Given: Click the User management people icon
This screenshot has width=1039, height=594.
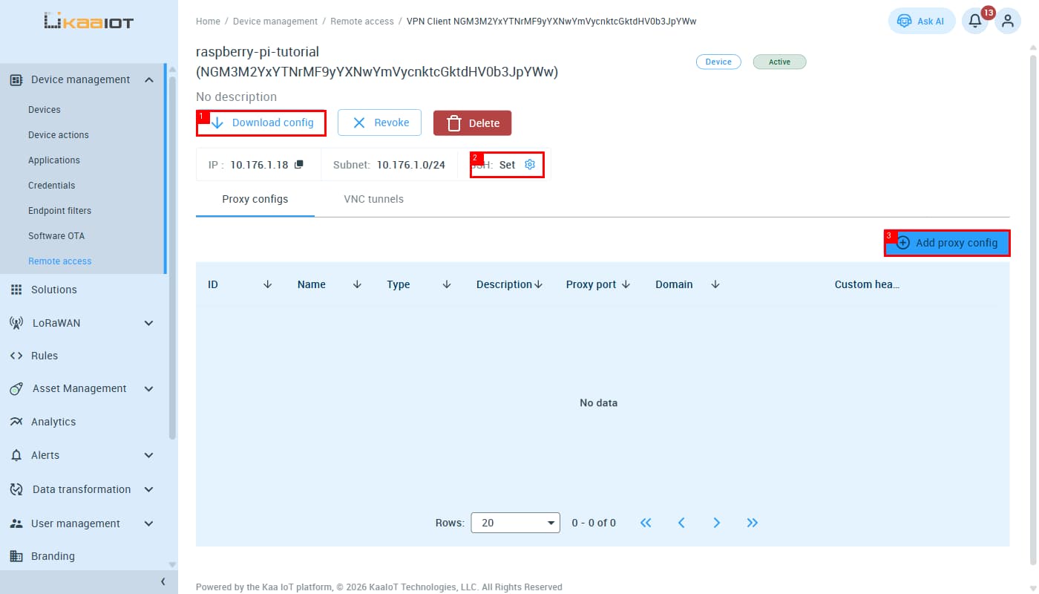Looking at the screenshot, I should (x=16, y=523).
